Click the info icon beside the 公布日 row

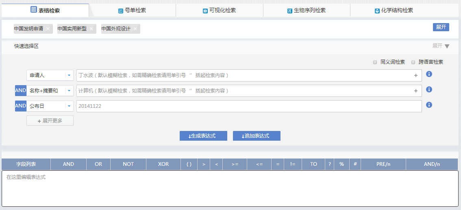[429, 105]
